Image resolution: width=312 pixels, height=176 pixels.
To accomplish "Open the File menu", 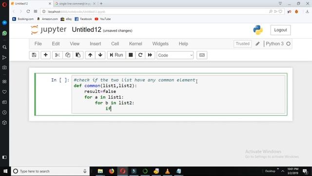I will [x=38, y=44].
